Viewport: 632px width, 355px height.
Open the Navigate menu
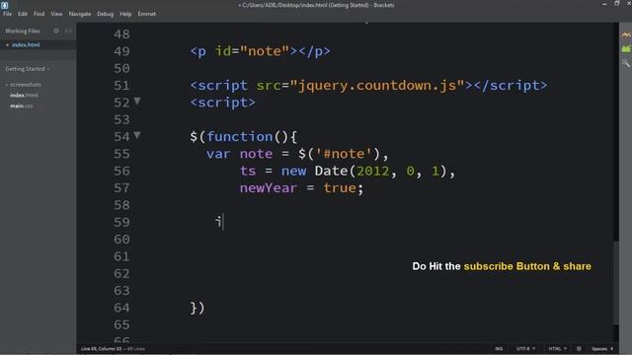(80, 14)
